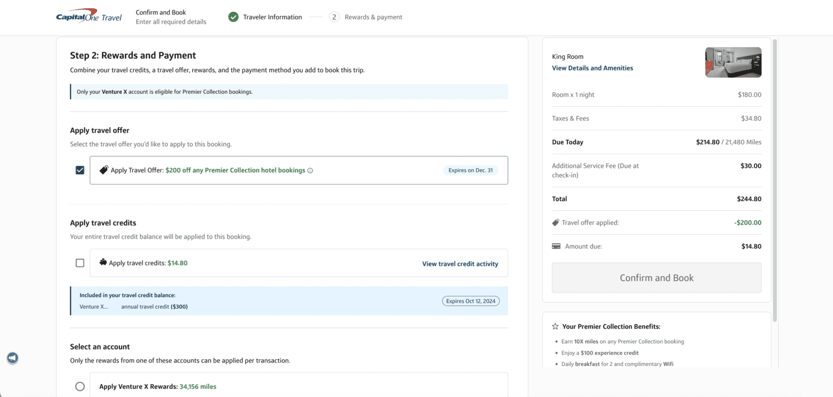Click the green Traveler Information checkmark icon
Image resolution: width=833 pixels, height=397 pixels.
(233, 17)
